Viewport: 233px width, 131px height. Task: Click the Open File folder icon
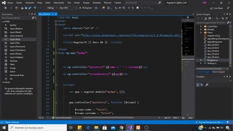[22, 8]
